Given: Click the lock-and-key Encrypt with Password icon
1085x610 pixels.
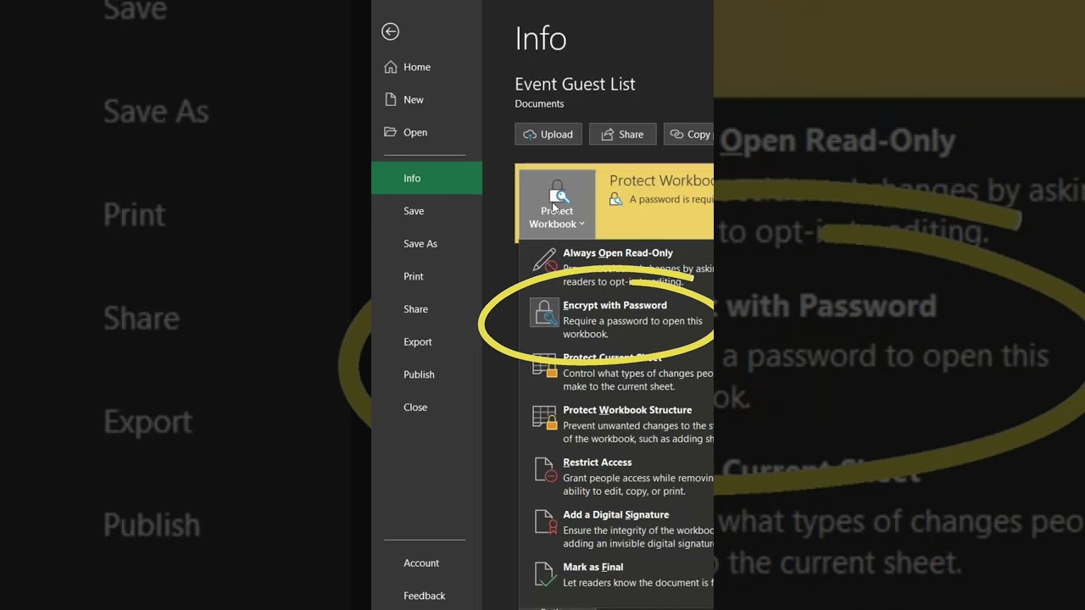Looking at the screenshot, I should (x=544, y=313).
